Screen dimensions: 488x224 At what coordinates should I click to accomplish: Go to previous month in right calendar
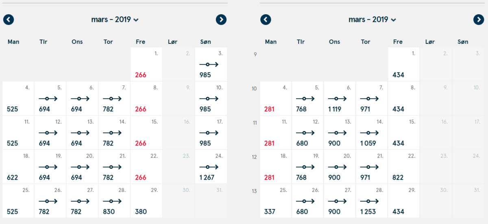point(266,20)
